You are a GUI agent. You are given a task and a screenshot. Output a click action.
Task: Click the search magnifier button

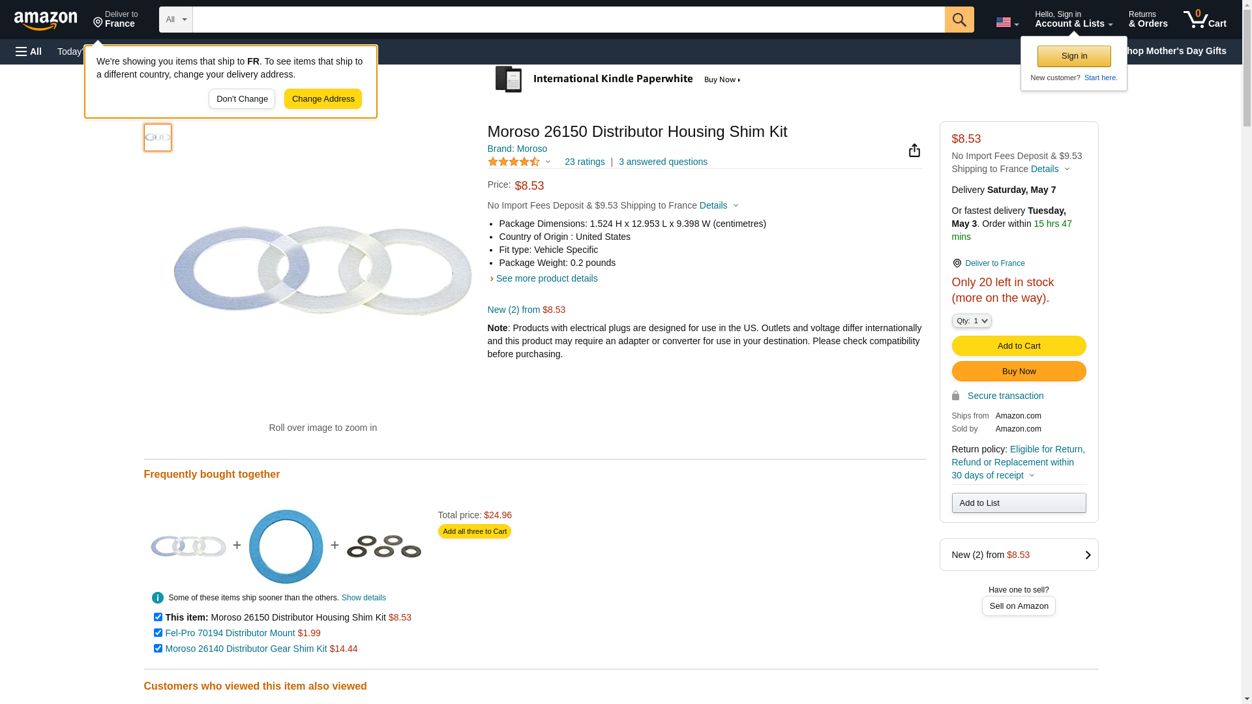[x=959, y=20]
